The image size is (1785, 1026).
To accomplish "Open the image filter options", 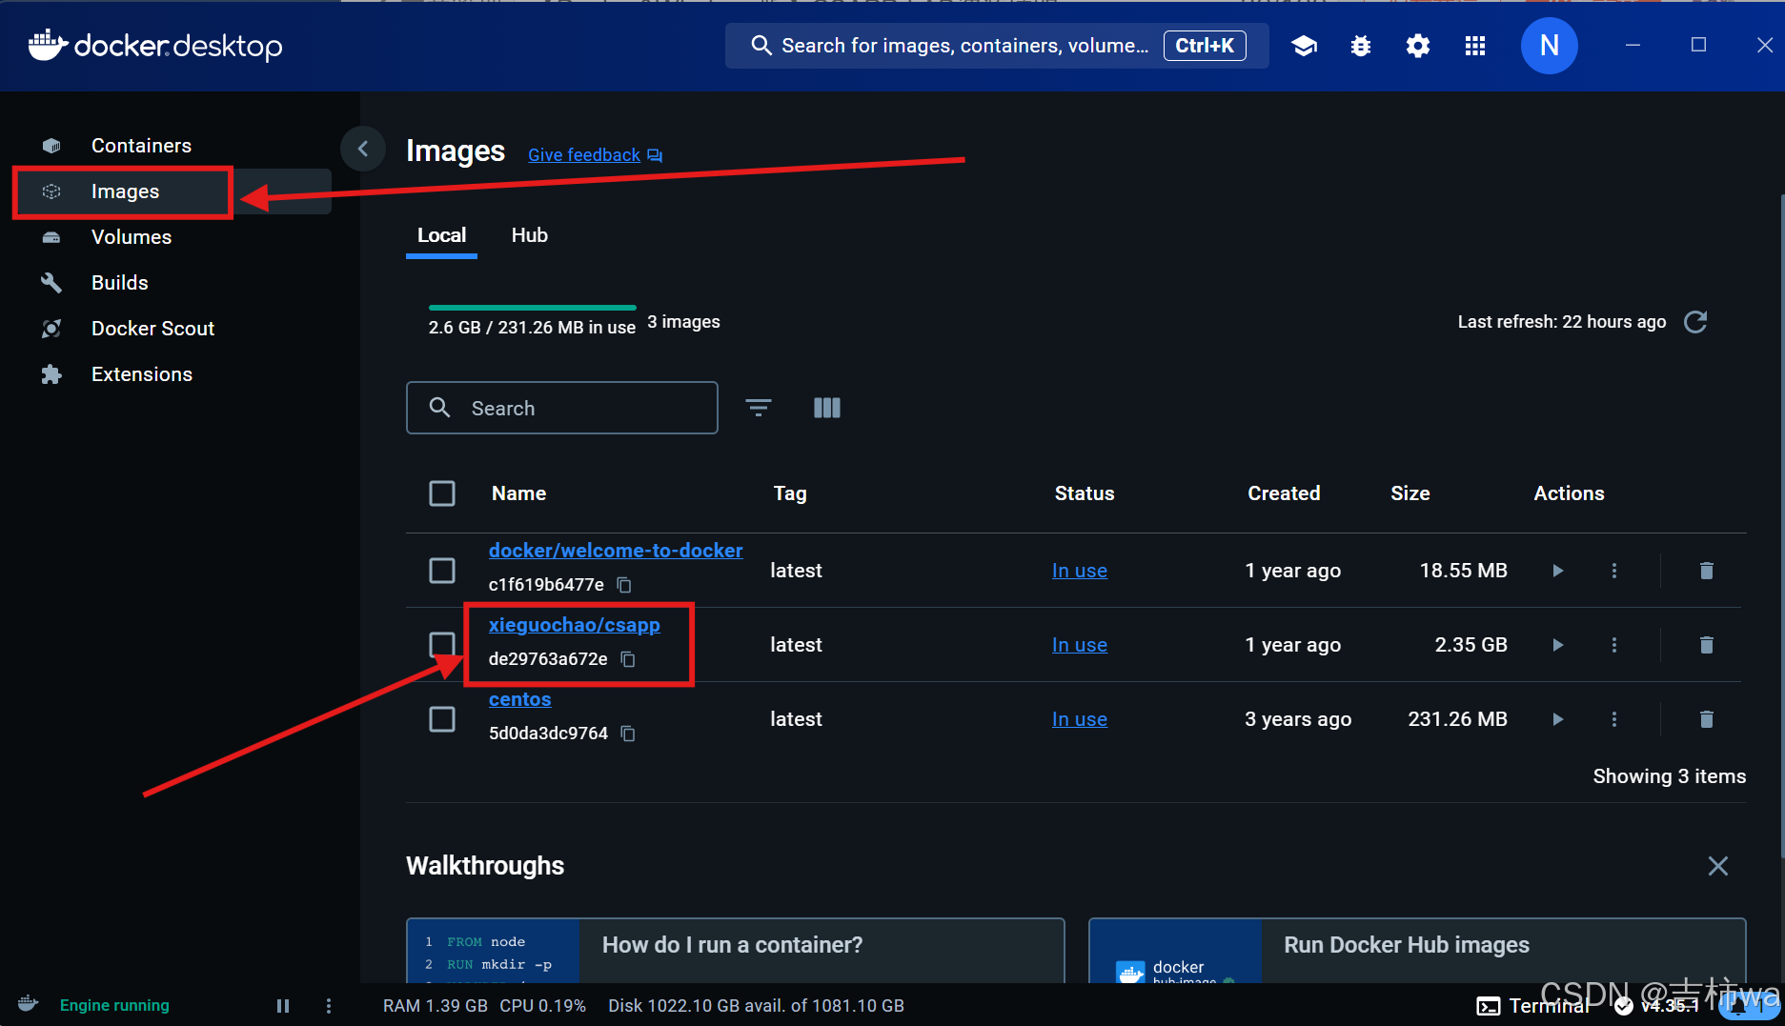I will [x=759, y=408].
